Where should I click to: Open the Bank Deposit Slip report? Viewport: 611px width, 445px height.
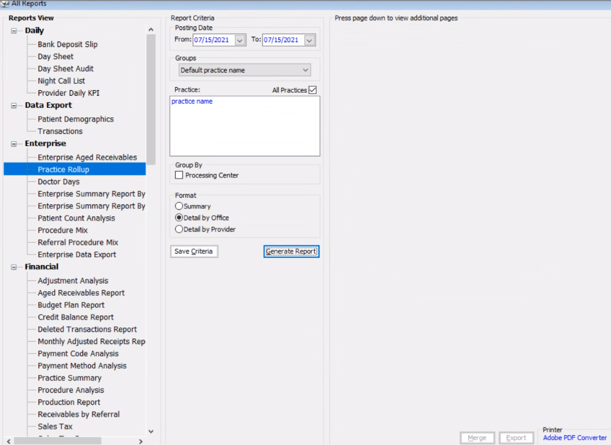(67, 44)
